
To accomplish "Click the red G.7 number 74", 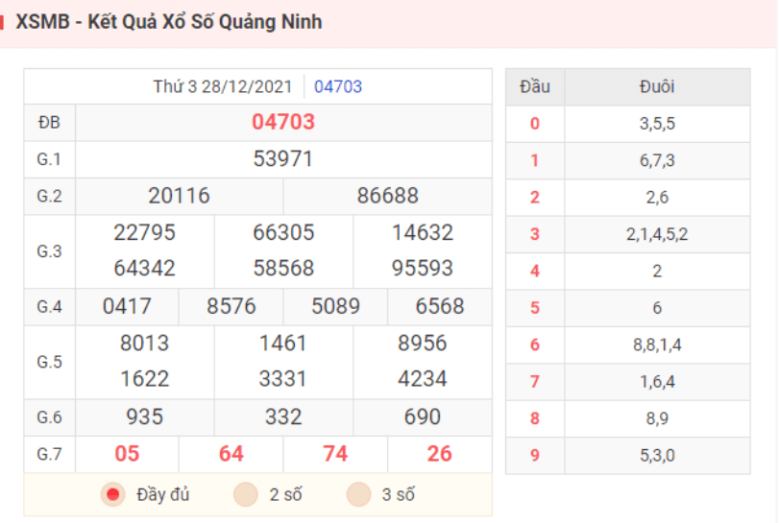I will (335, 454).
